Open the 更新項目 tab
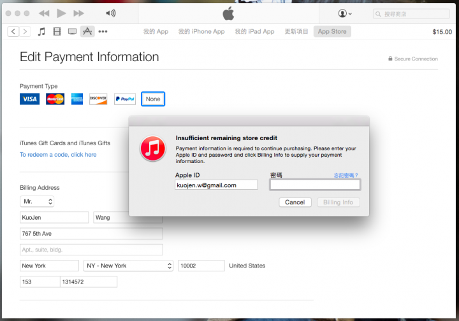The width and height of the screenshot is (459, 321). point(296,31)
